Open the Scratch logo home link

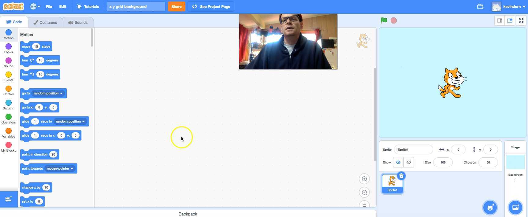[x=13, y=6]
